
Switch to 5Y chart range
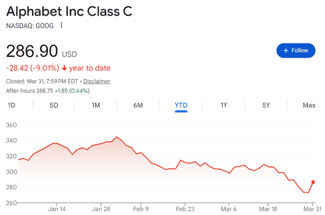(x=266, y=105)
